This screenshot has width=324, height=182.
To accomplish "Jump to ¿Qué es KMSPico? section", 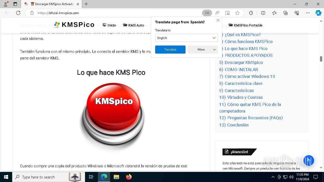I will (x=242, y=35).
